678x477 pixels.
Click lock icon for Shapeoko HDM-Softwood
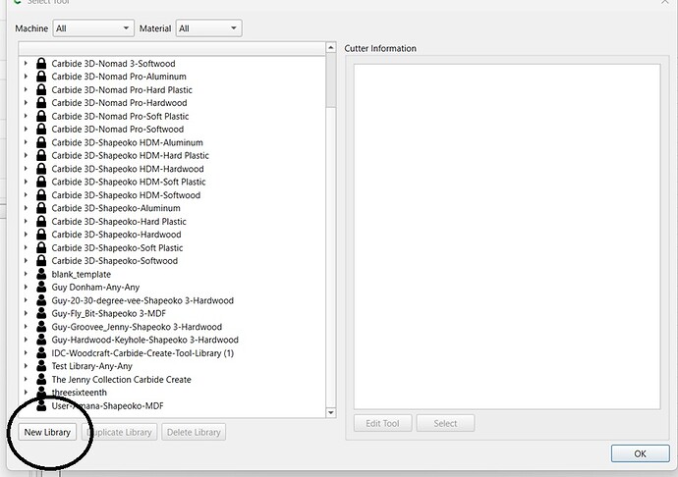[41, 195]
